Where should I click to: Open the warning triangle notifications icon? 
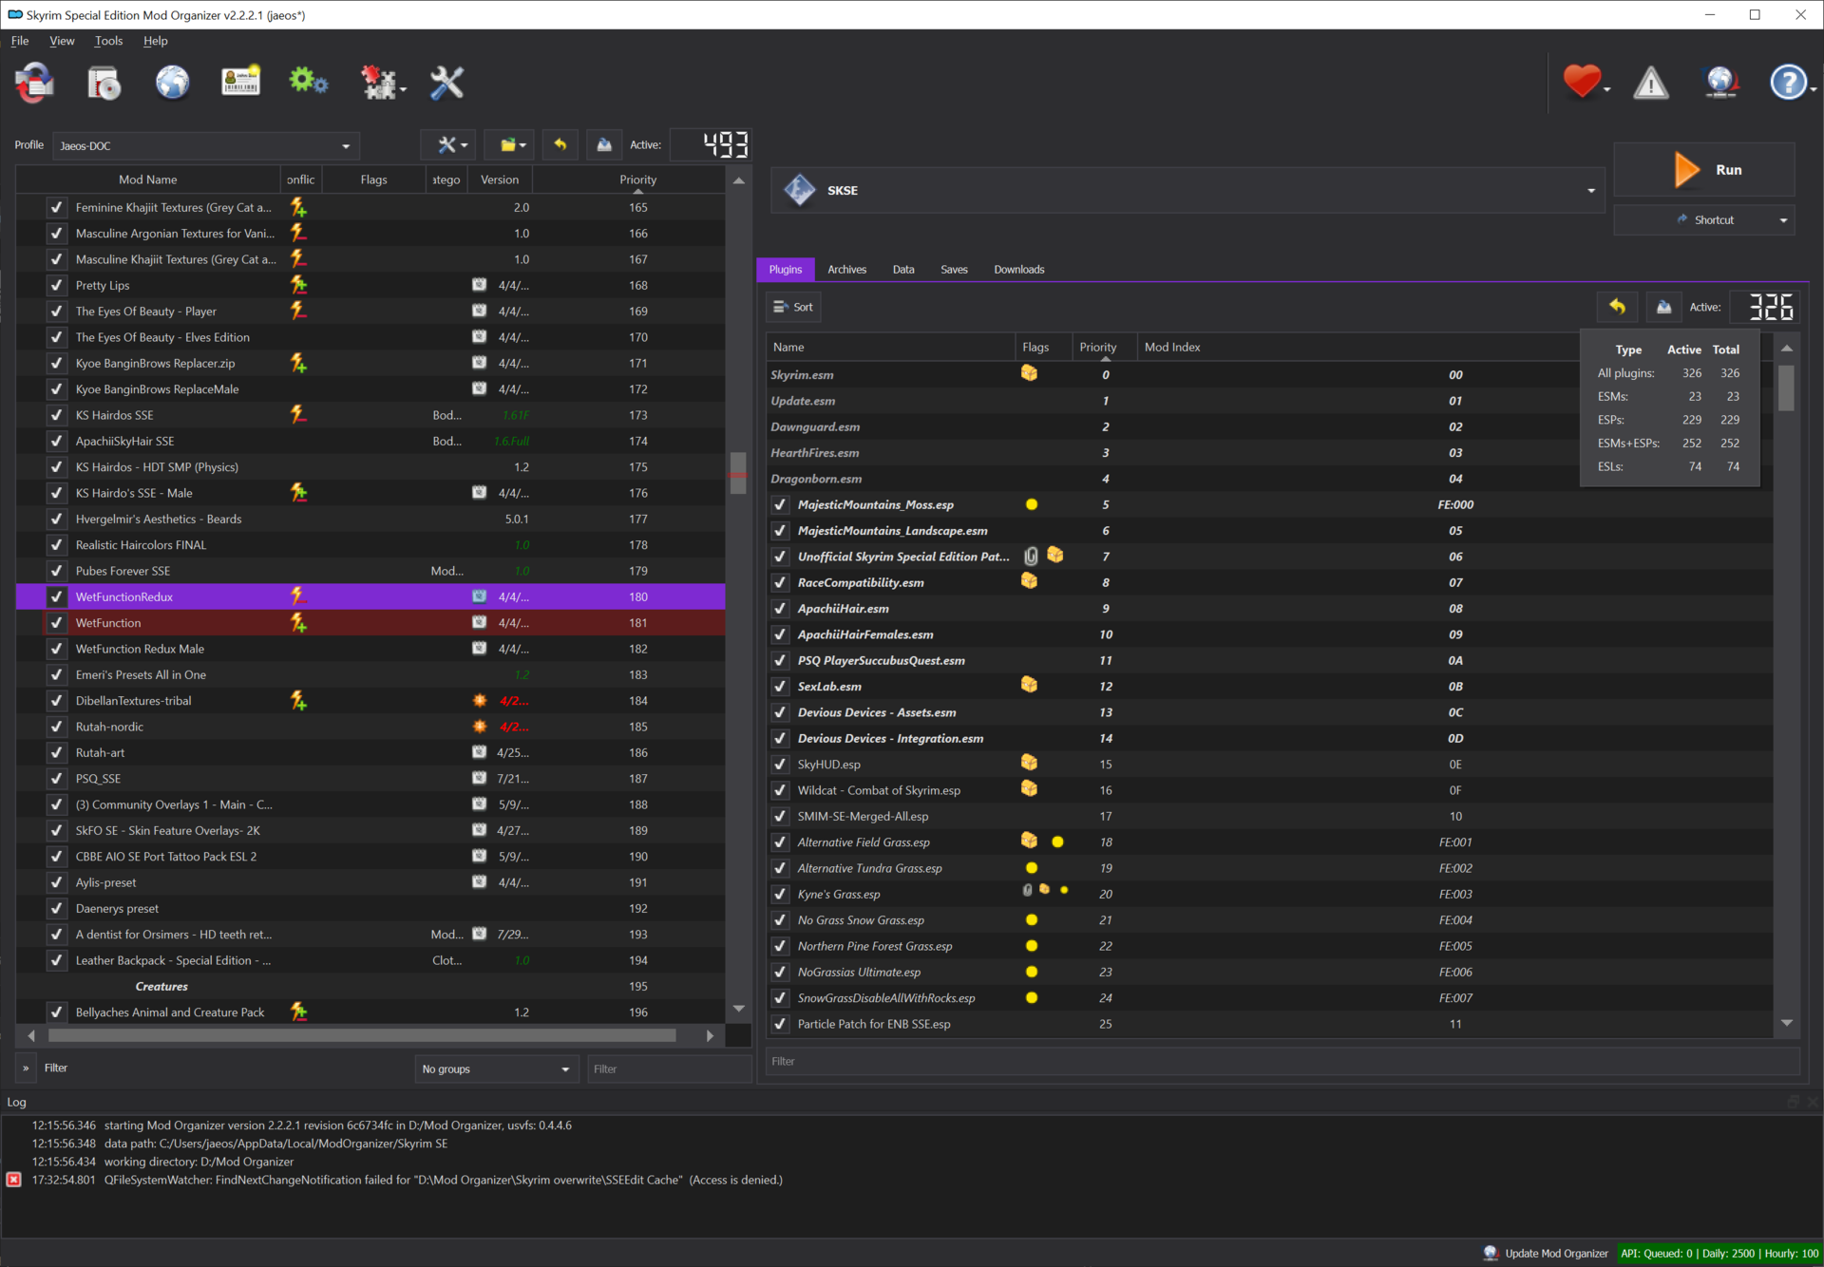pyautogui.click(x=1651, y=83)
